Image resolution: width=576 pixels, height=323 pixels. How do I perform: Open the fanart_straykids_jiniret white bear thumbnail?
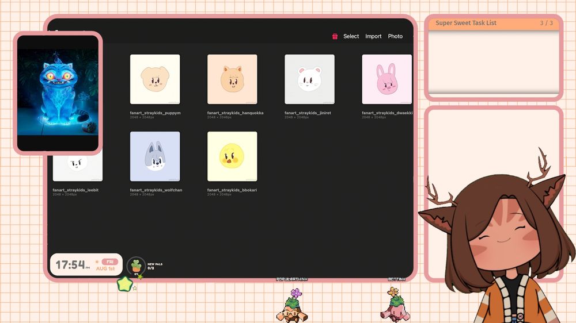310,79
